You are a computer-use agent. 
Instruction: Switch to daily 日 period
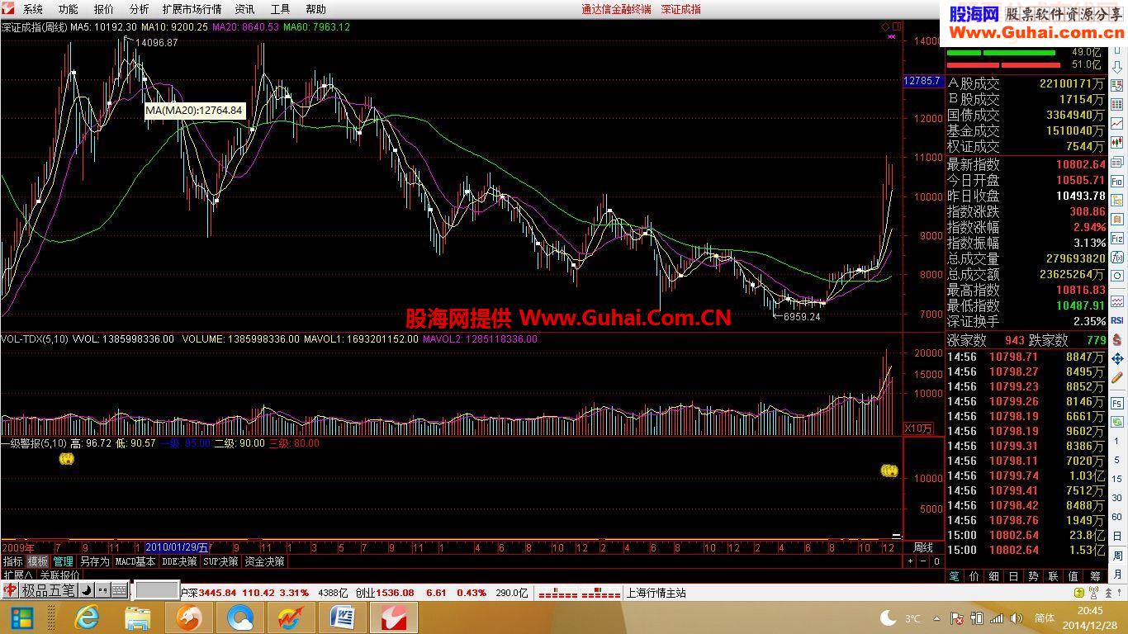tap(1117, 536)
